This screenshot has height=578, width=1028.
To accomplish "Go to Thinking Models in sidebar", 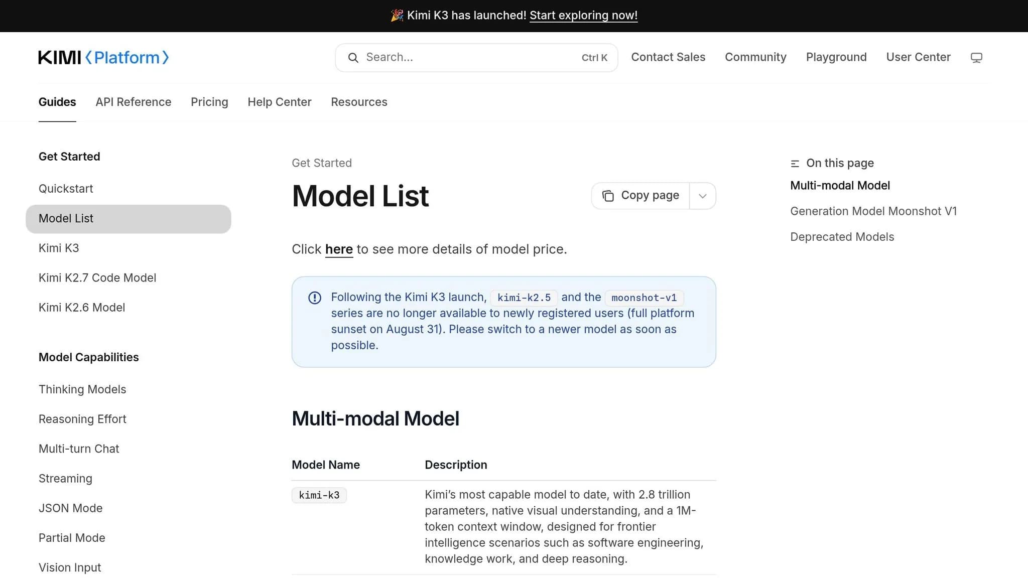I will tap(82, 389).
